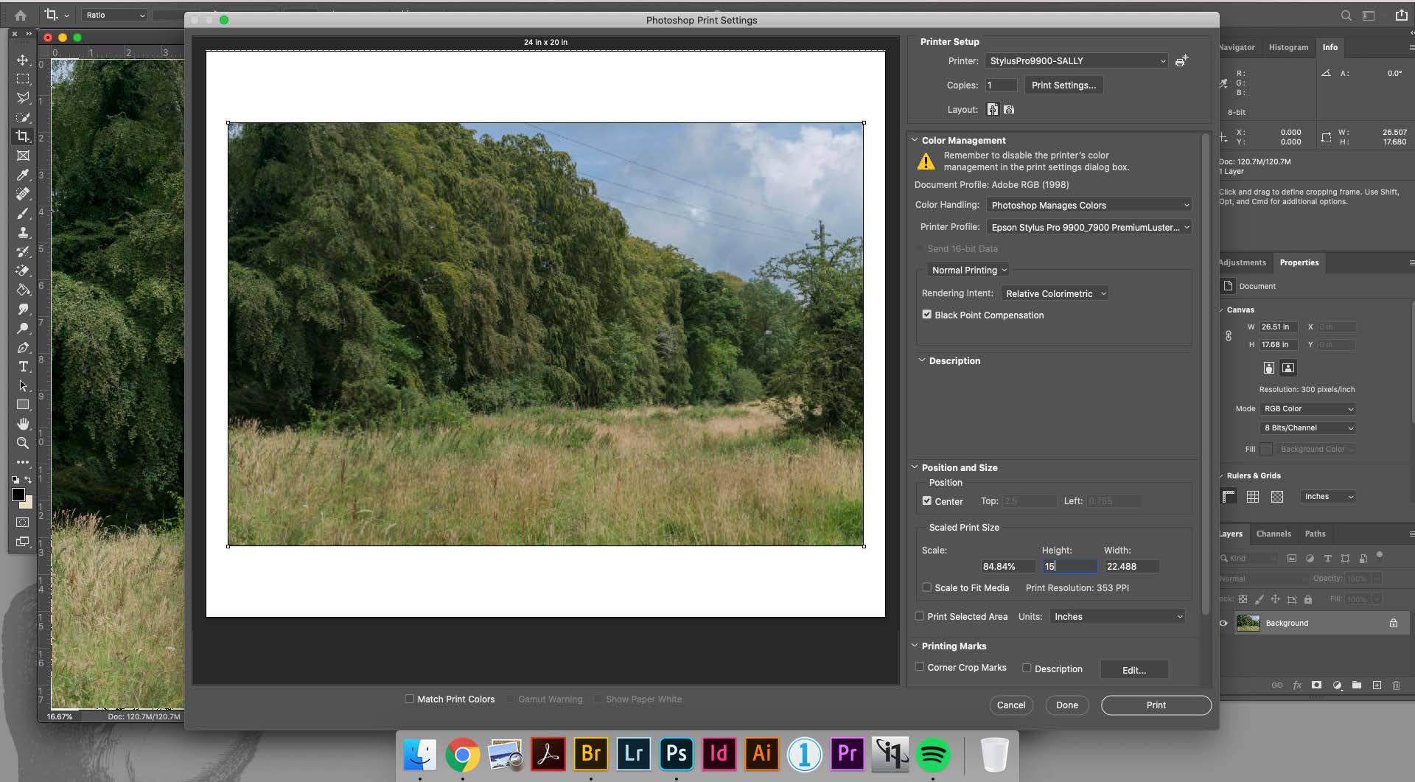The width and height of the screenshot is (1415, 782).
Task: Enable Match Print Colors
Action: click(409, 699)
